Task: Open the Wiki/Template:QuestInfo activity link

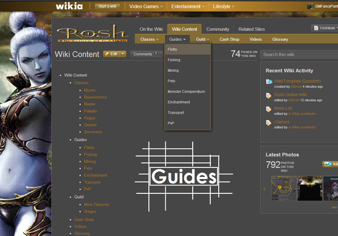Action: [x=297, y=81]
